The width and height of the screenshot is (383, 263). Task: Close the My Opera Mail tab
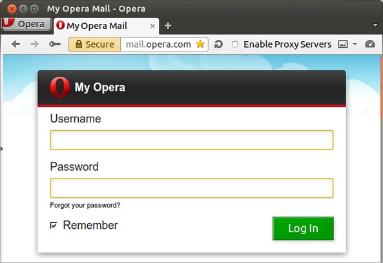tap(152, 26)
